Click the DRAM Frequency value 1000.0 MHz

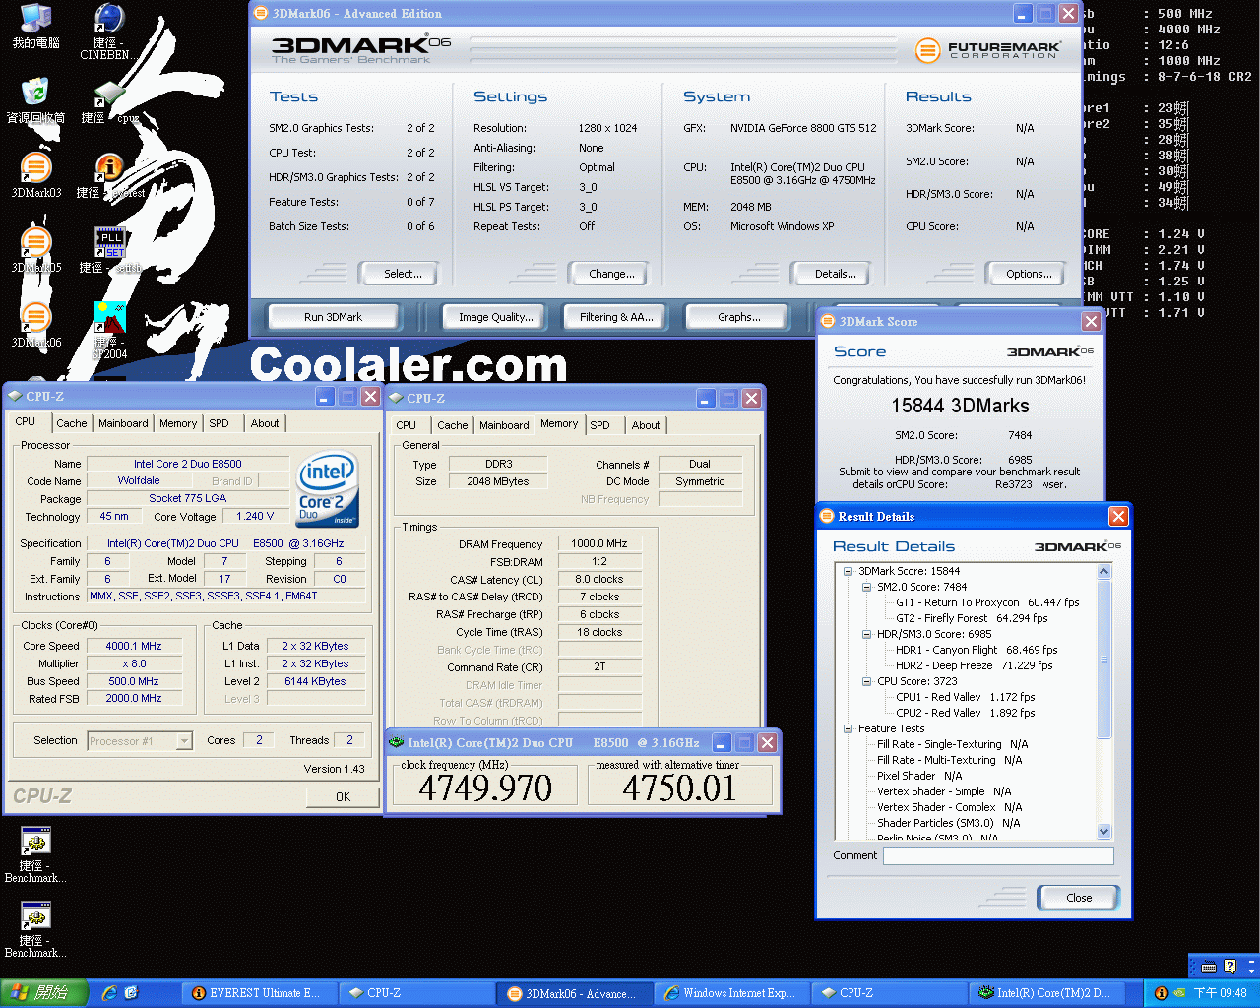(x=599, y=543)
